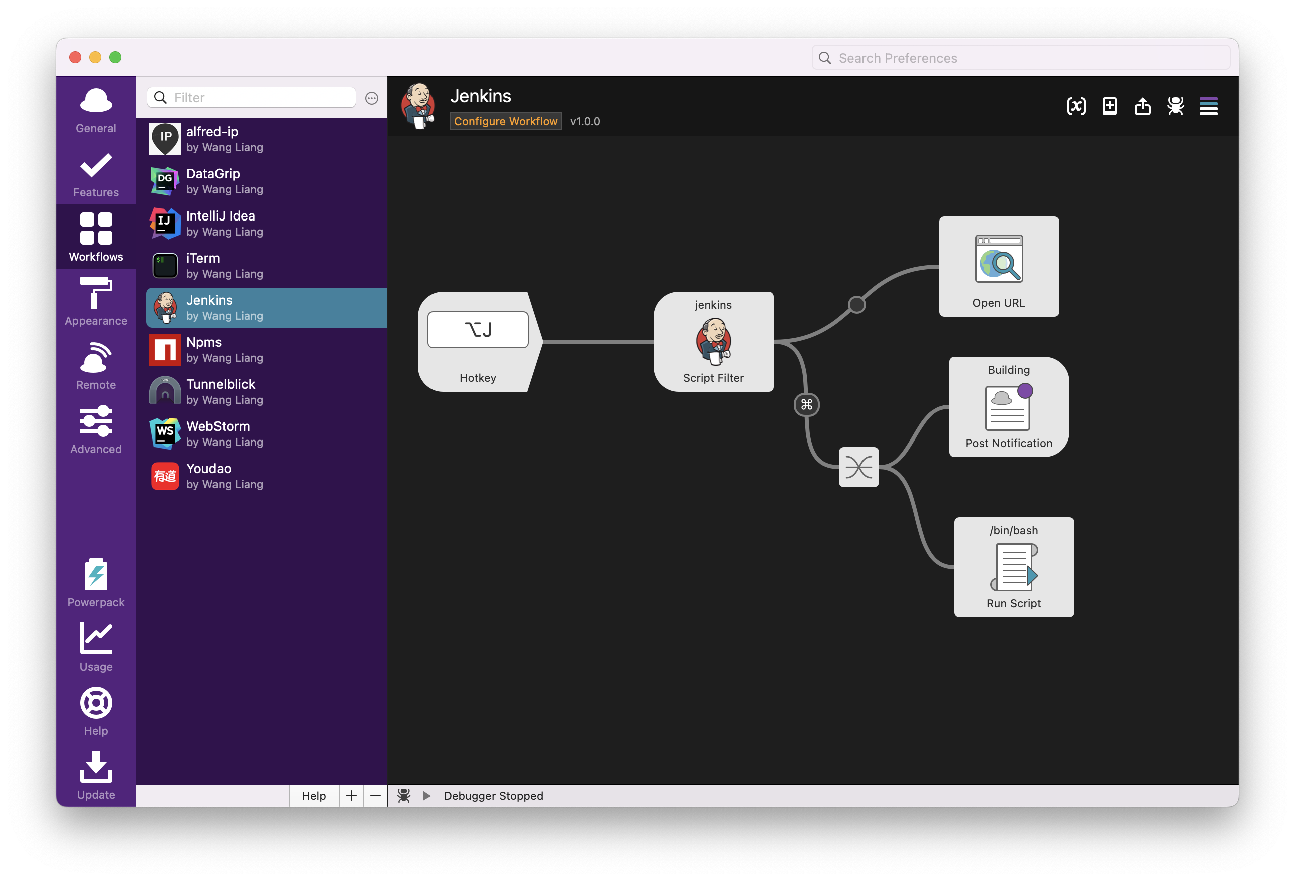Switch to the Features tab
The width and height of the screenshot is (1295, 881).
(96, 174)
